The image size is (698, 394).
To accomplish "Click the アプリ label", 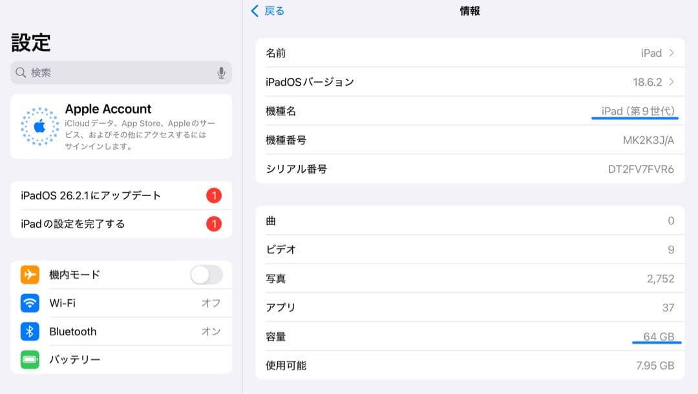I will point(281,308).
